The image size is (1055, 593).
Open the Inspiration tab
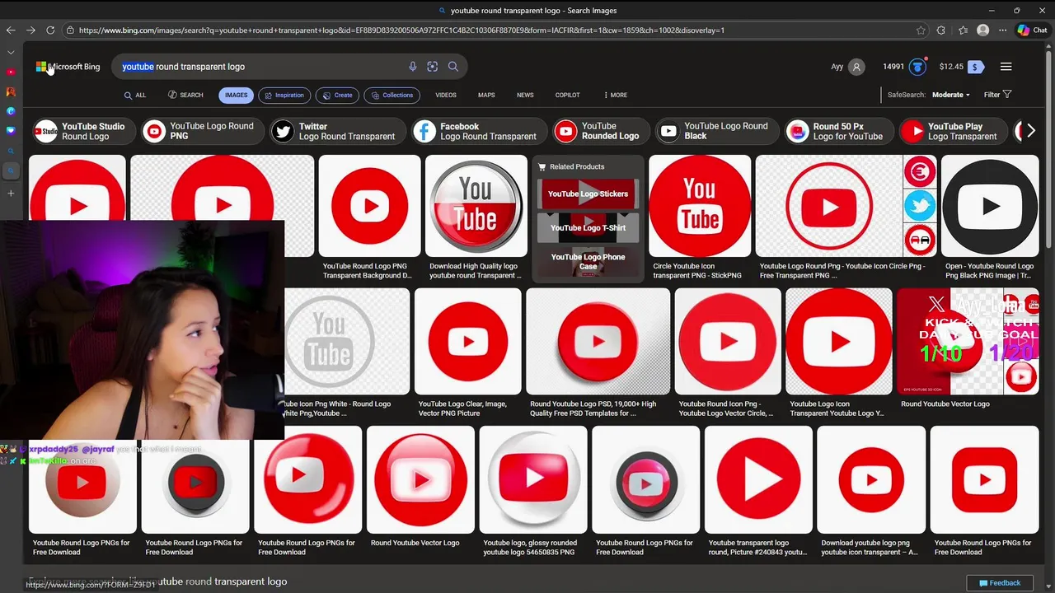point(283,95)
